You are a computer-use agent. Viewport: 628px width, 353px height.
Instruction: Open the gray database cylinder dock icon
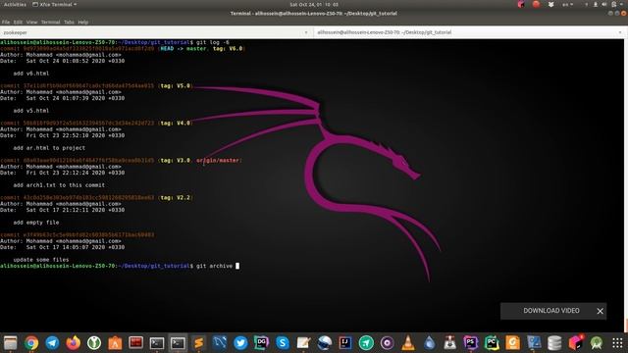pyautogui.click(x=554, y=343)
